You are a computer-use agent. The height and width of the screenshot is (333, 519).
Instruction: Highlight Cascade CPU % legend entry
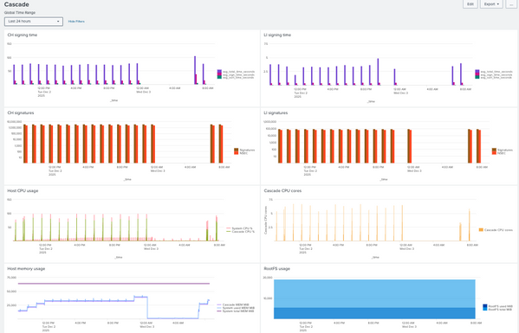pos(241,231)
